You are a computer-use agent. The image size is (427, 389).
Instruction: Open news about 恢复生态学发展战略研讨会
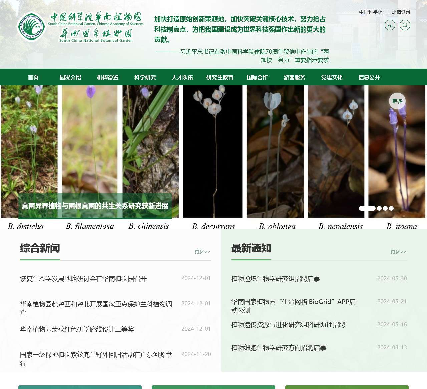(x=83, y=279)
